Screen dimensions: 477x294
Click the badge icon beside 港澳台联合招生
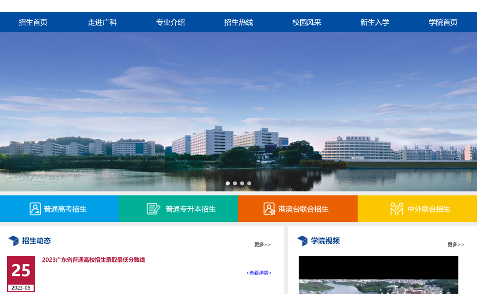[269, 208]
